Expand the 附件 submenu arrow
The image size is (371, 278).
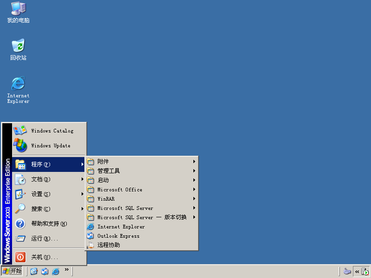194,161
